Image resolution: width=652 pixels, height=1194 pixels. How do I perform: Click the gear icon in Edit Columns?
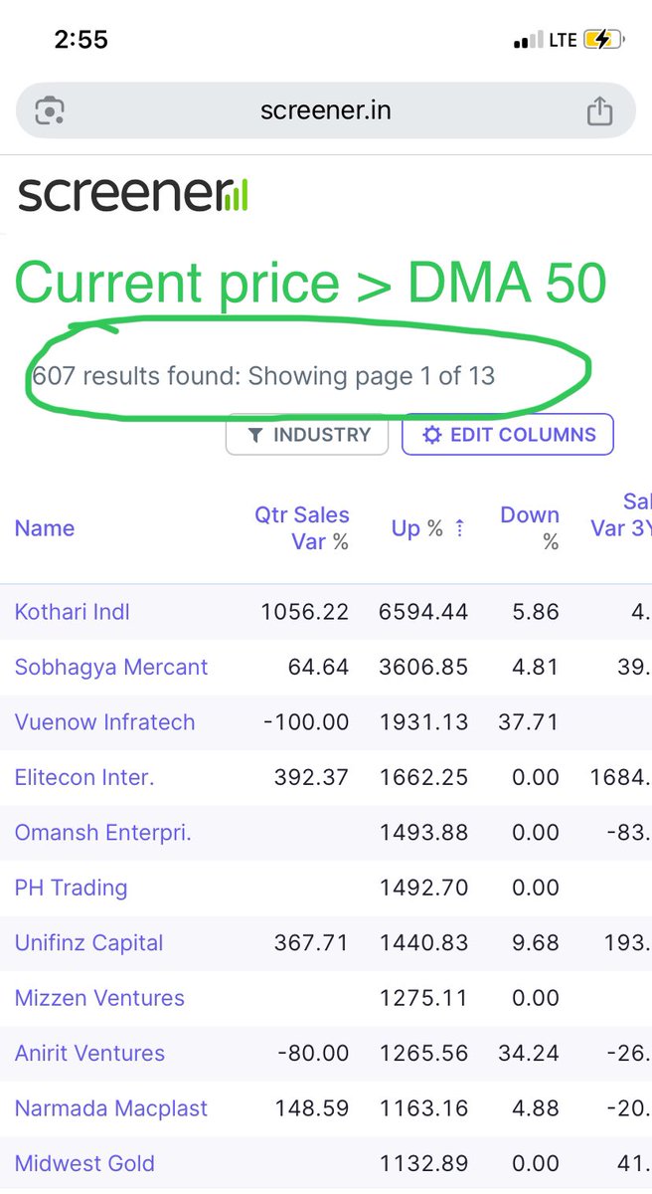click(431, 435)
